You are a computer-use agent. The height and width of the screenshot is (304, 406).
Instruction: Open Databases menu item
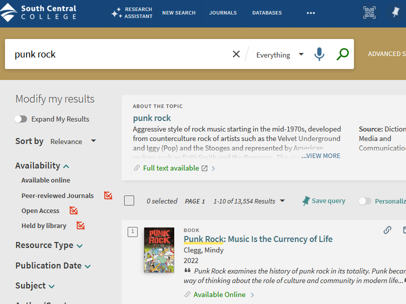click(267, 12)
